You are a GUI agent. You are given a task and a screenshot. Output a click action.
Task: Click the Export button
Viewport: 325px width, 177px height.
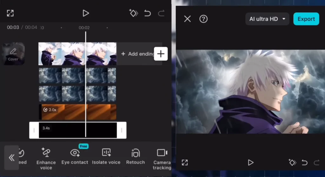pyautogui.click(x=306, y=19)
